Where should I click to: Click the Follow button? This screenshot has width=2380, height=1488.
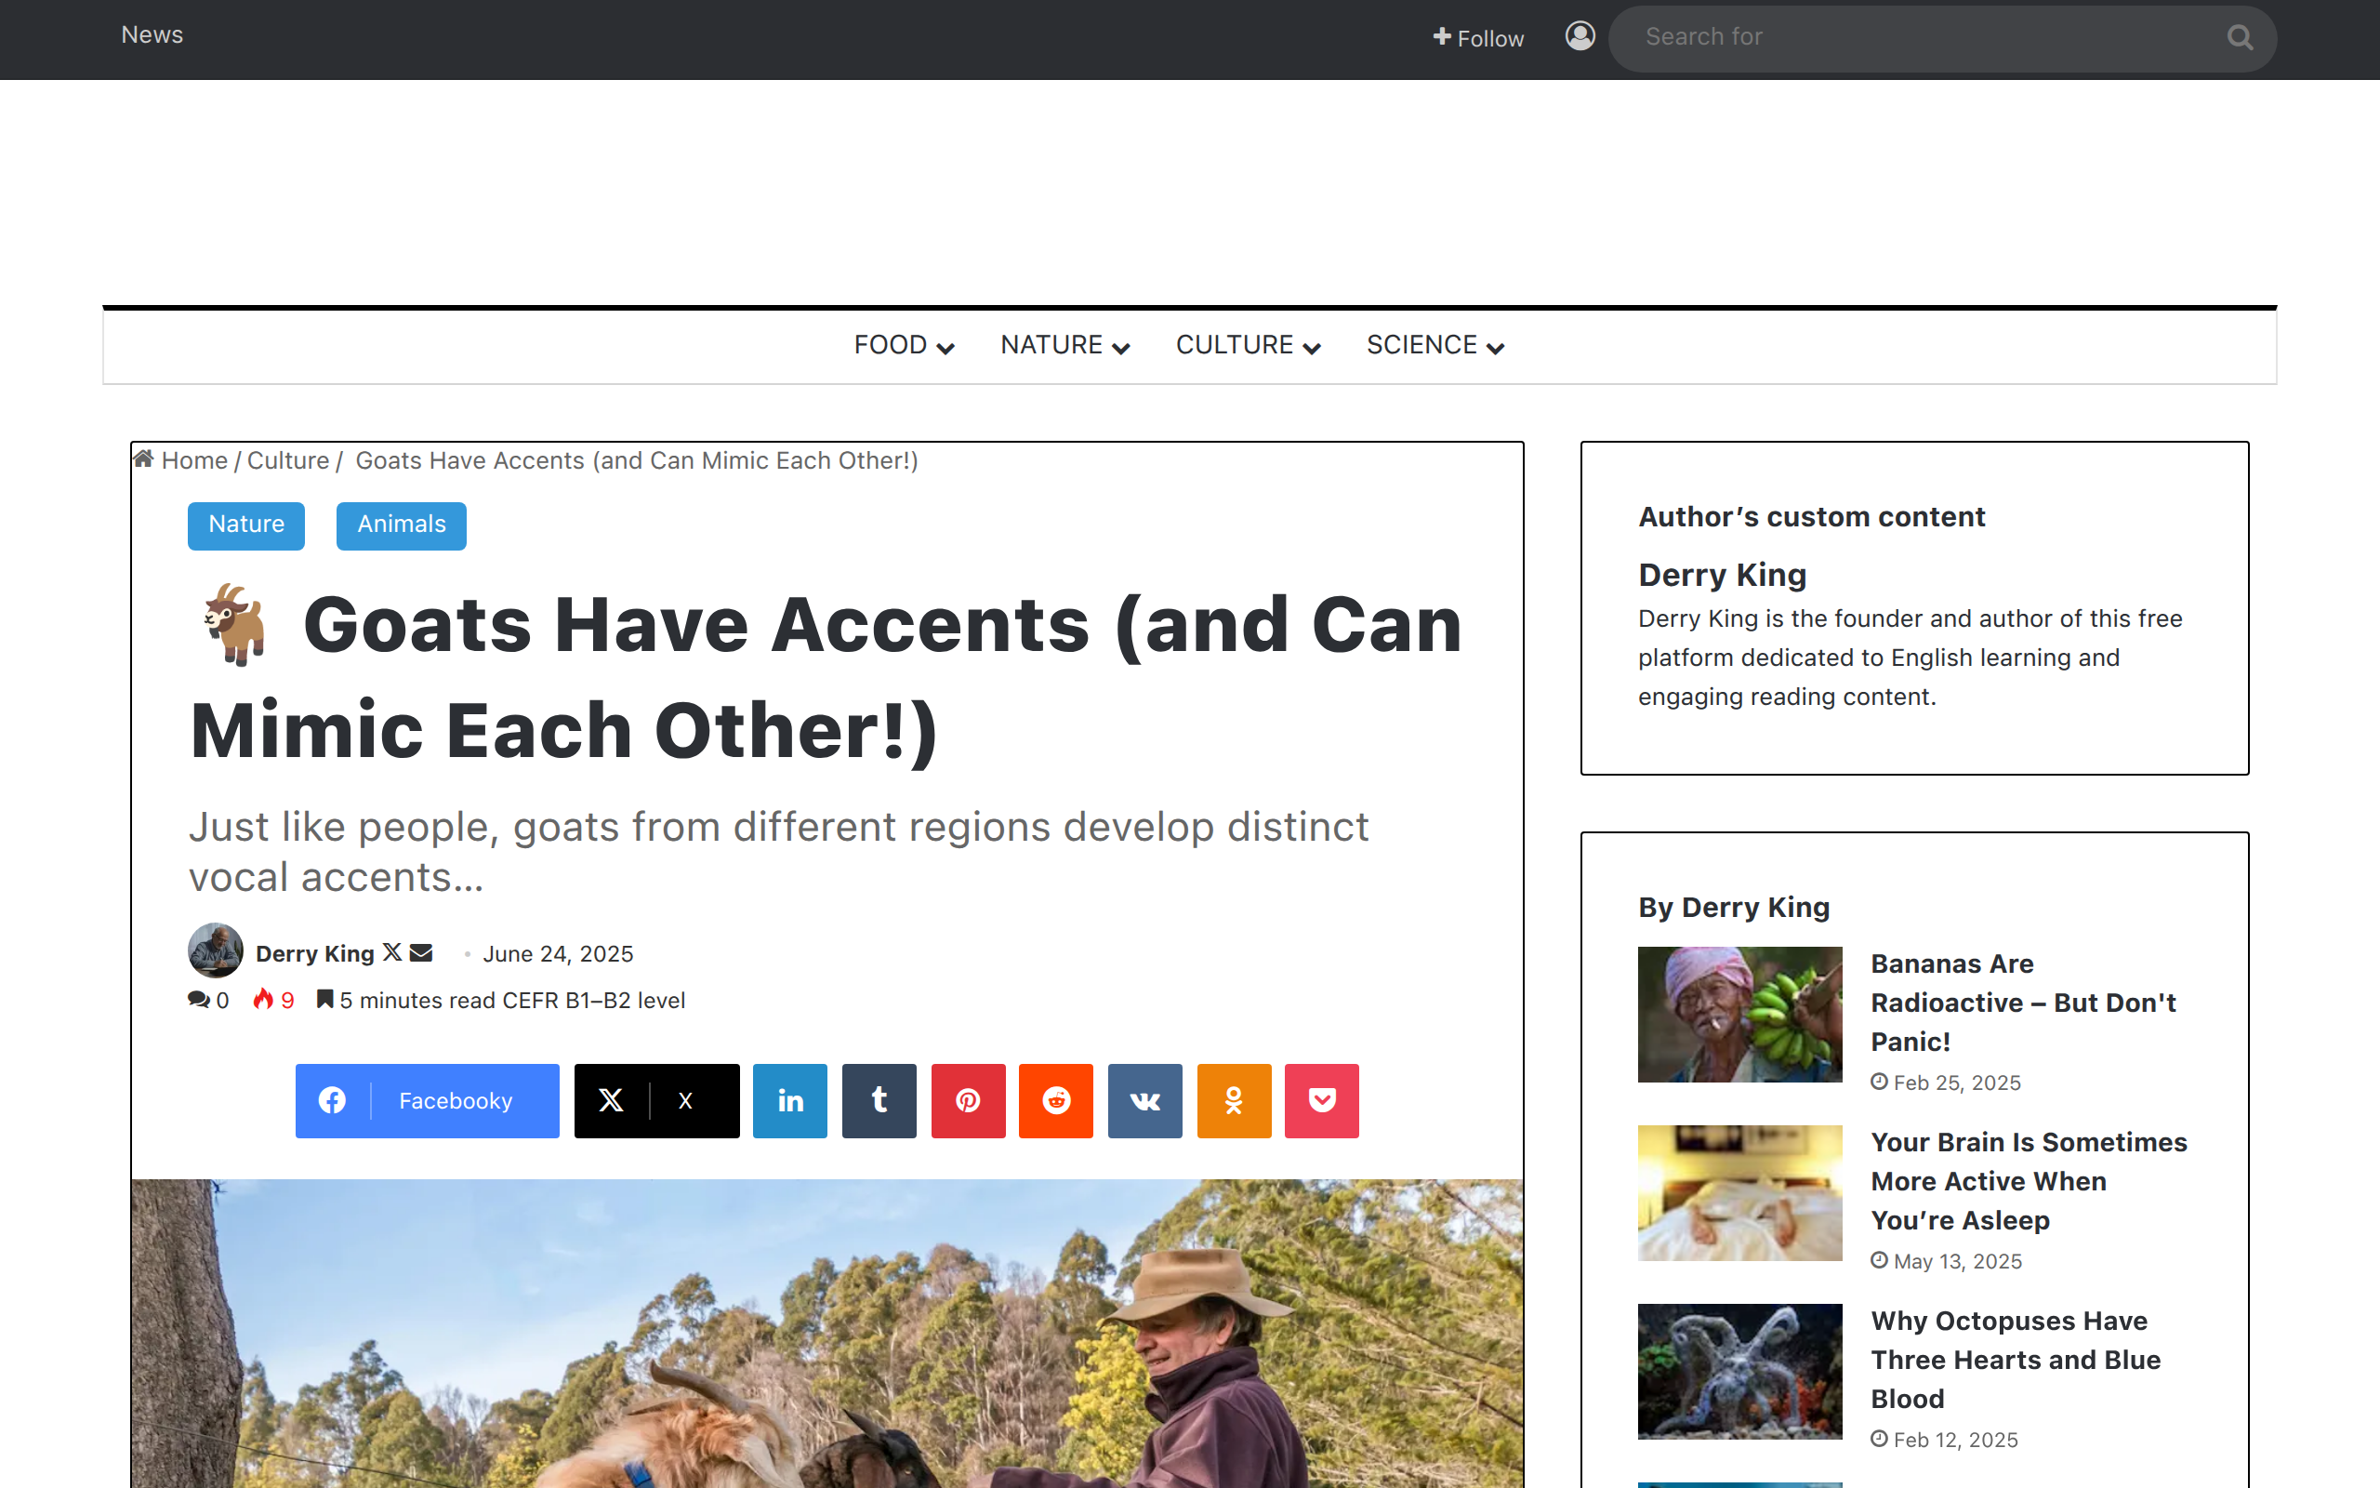1478,37
